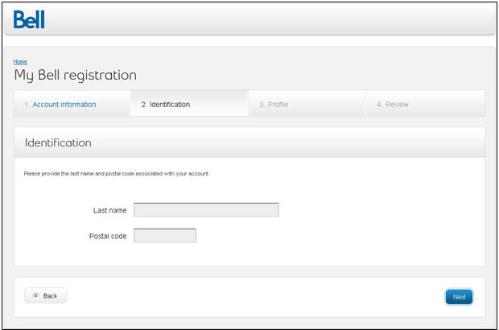
Task: Click the Back button
Action: pos(46,295)
